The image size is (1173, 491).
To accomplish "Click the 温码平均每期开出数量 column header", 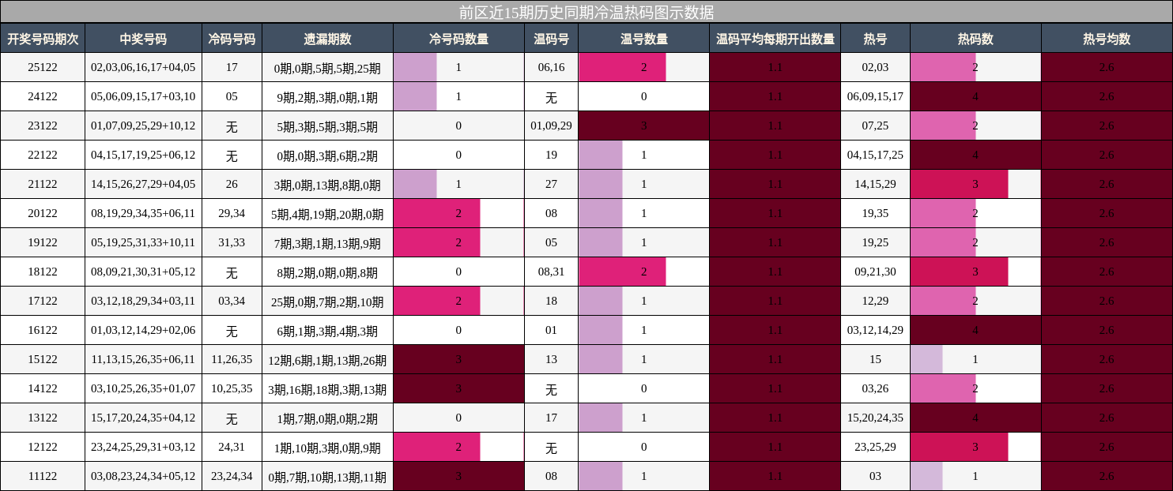I will coord(775,39).
